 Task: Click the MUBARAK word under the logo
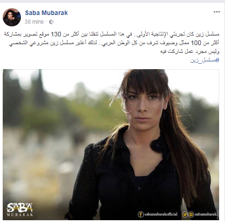[20, 215]
